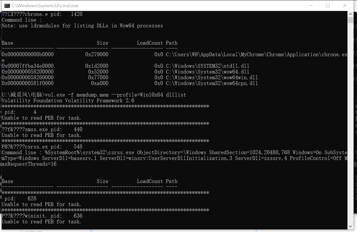Image resolution: width=357 pixels, height=232 pixels.
Task: Click size value 0x52000
Action: coord(98,72)
